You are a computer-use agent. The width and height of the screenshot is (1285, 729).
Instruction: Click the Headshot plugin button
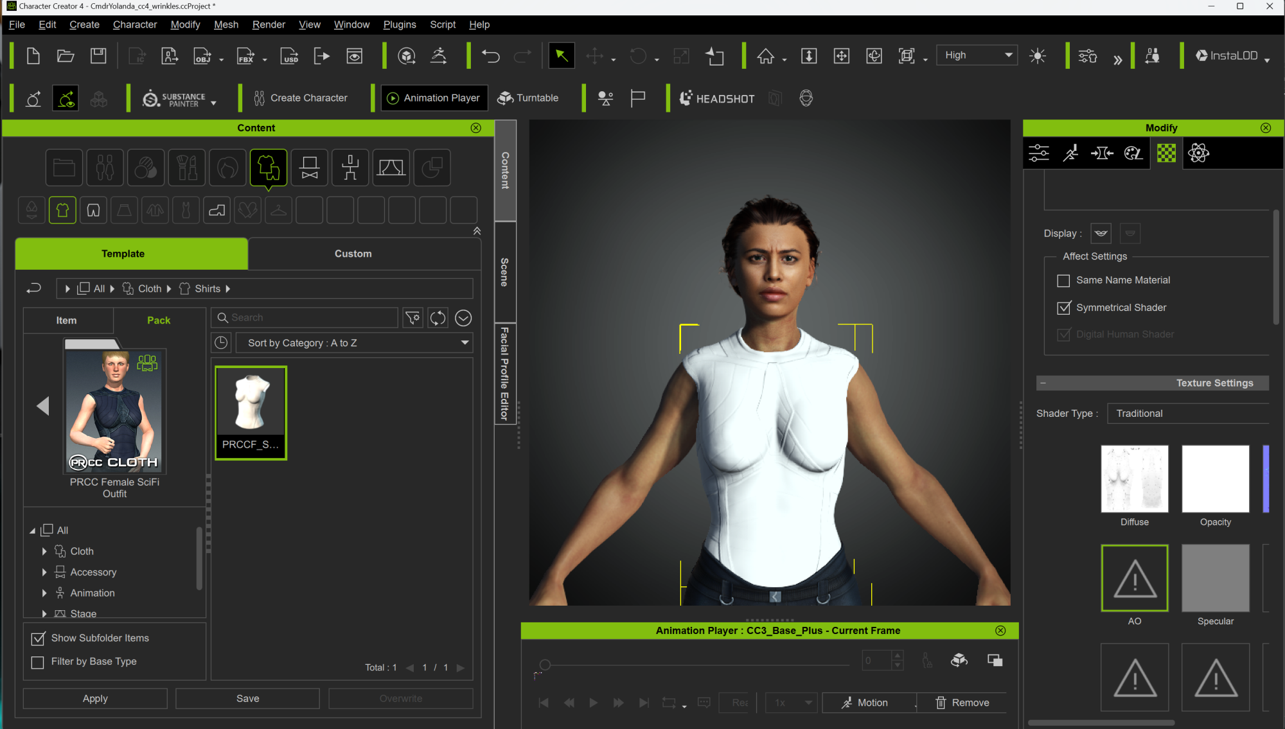(717, 98)
